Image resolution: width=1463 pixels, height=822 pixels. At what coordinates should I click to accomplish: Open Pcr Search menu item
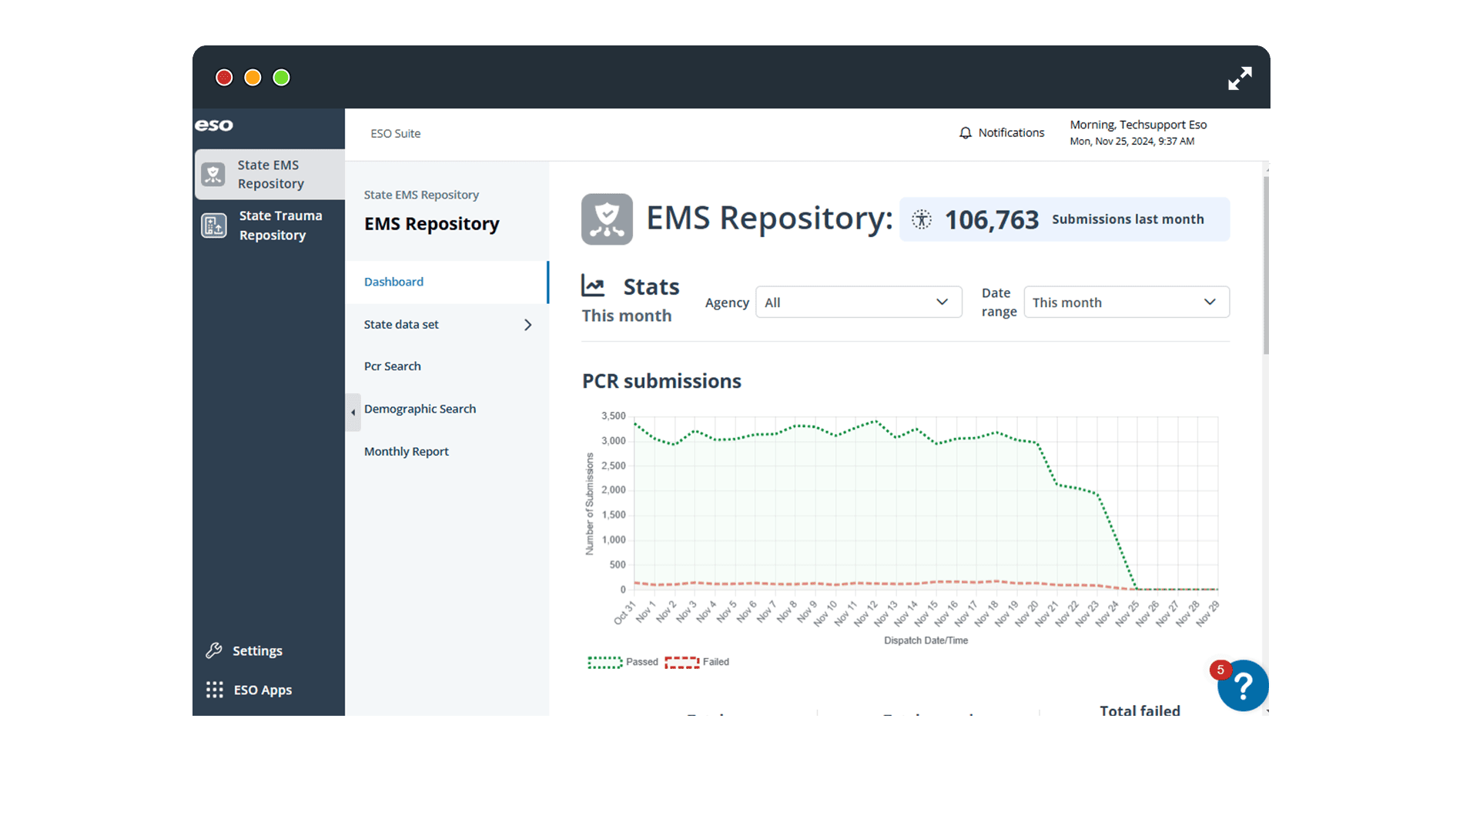coord(392,366)
